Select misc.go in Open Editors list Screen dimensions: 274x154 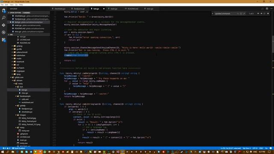[29, 32]
